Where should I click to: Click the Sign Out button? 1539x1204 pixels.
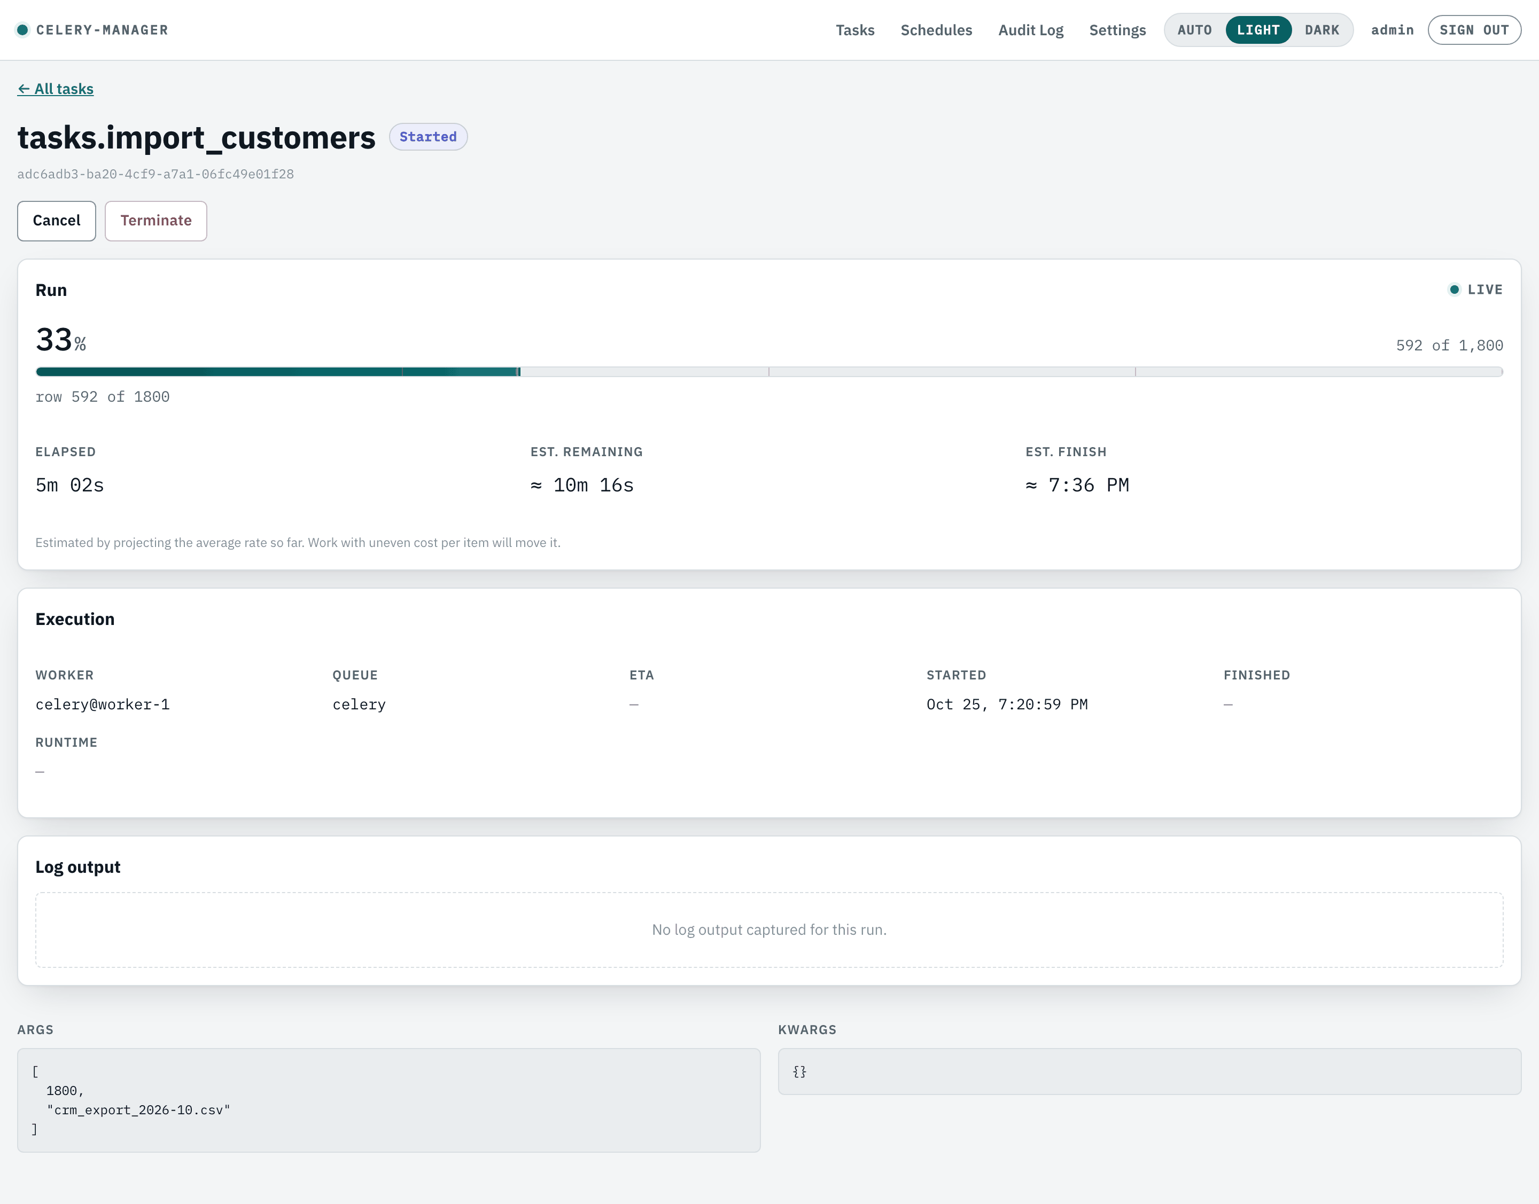[x=1474, y=29]
